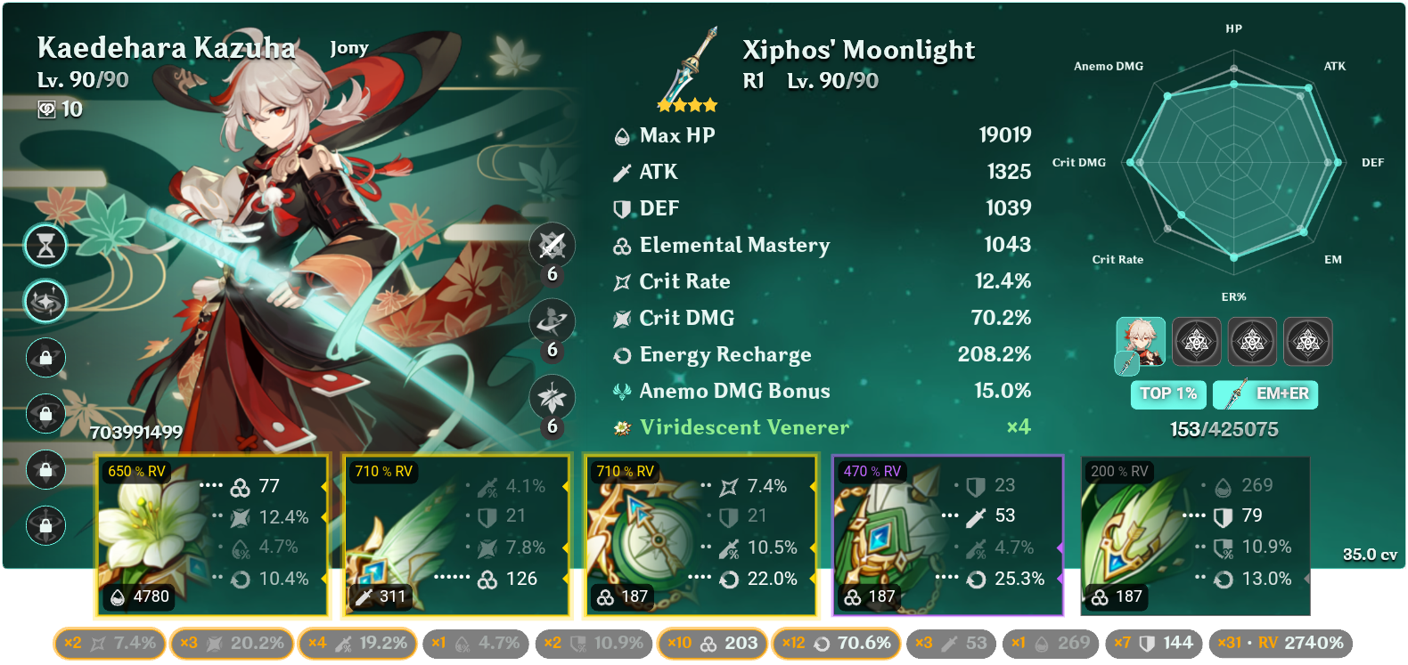
Task: Click the Xiphos' Moonlight sword icon
Action: point(688,66)
